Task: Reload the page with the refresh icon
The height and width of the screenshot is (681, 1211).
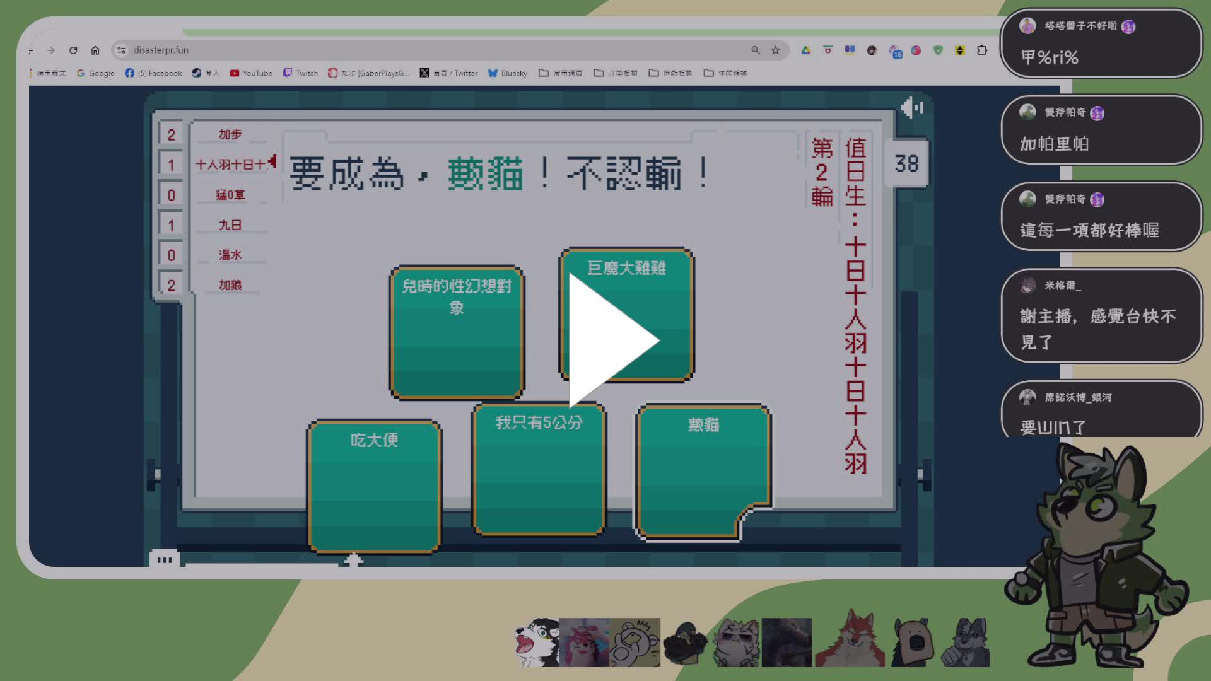Action: click(74, 50)
